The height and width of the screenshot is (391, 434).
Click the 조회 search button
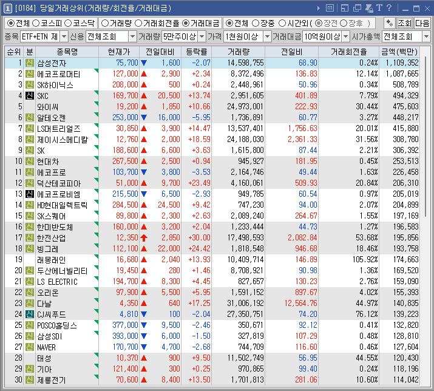(x=405, y=23)
